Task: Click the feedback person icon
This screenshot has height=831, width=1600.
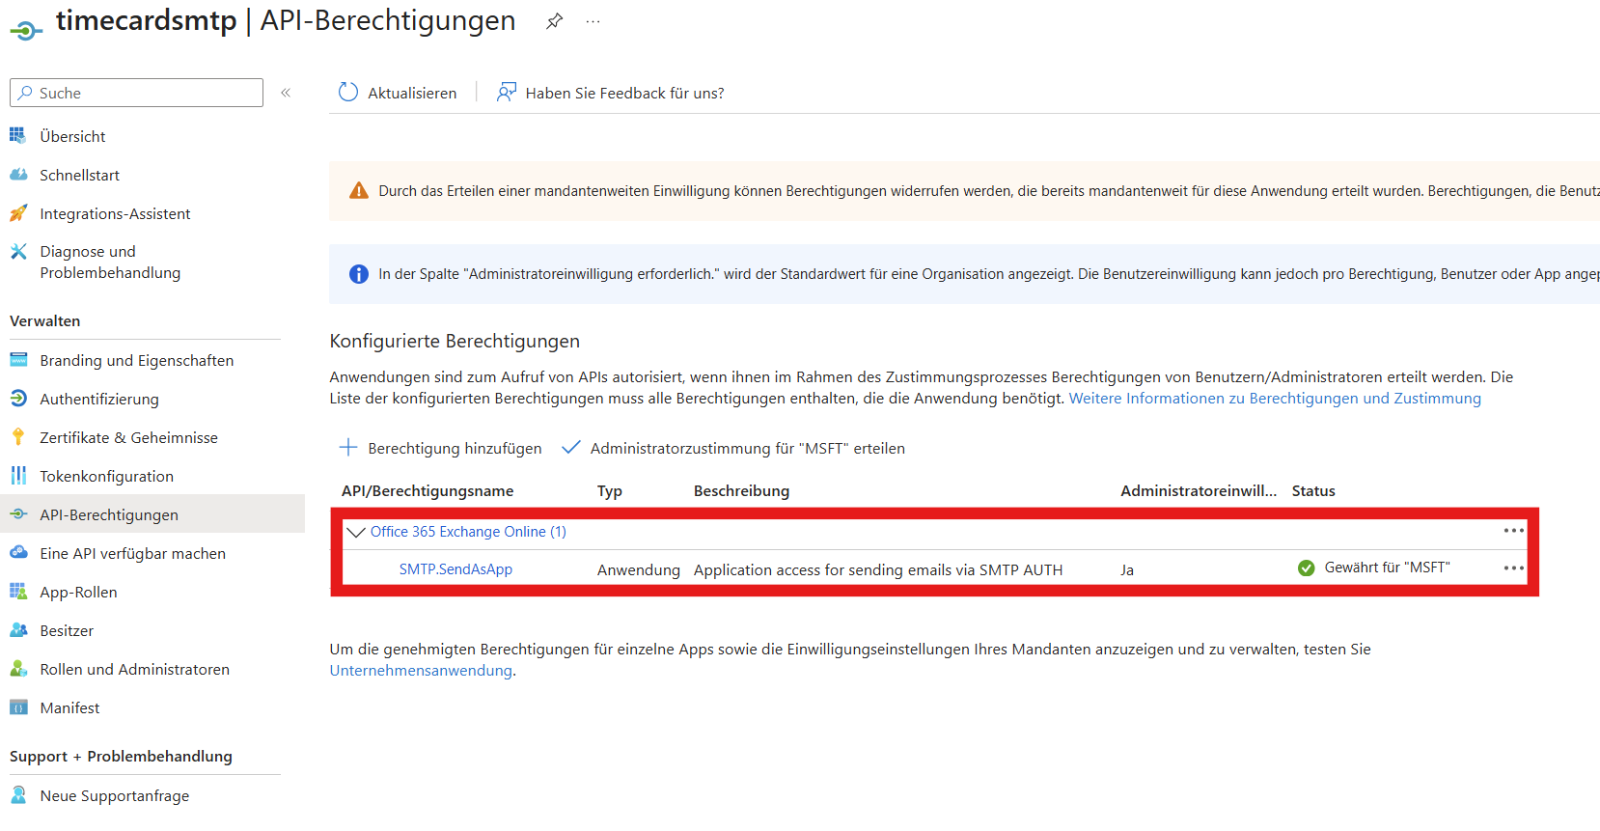Action: (507, 93)
